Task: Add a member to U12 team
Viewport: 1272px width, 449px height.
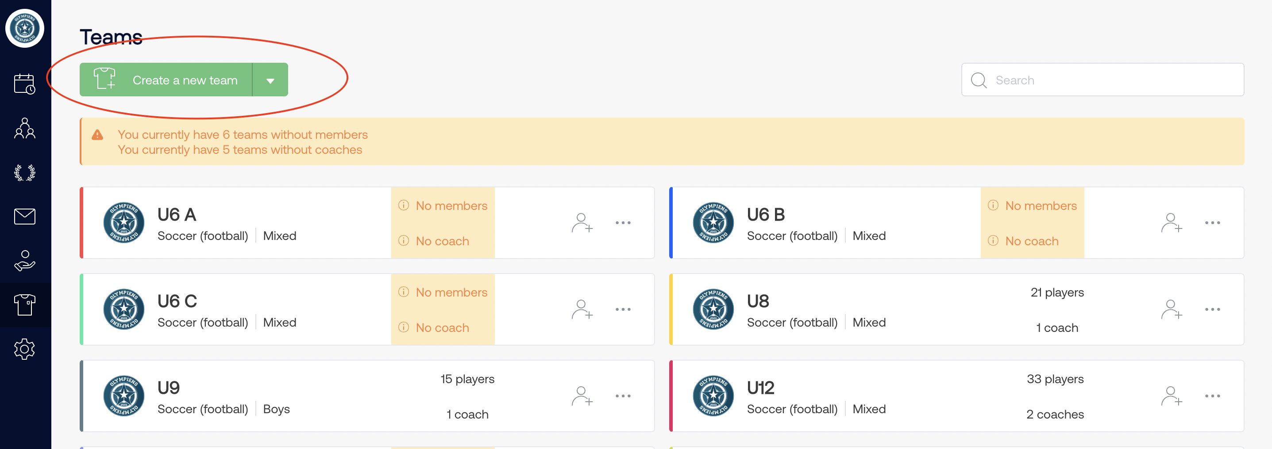Action: click(x=1171, y=396)
